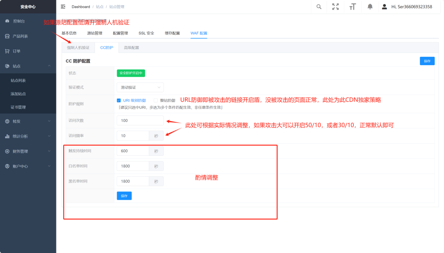
Task: Open the font size adjustment icon
Action: click(x=353, y=7)
